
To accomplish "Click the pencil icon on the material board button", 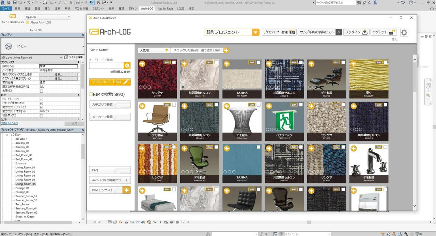I will point(126,82).
